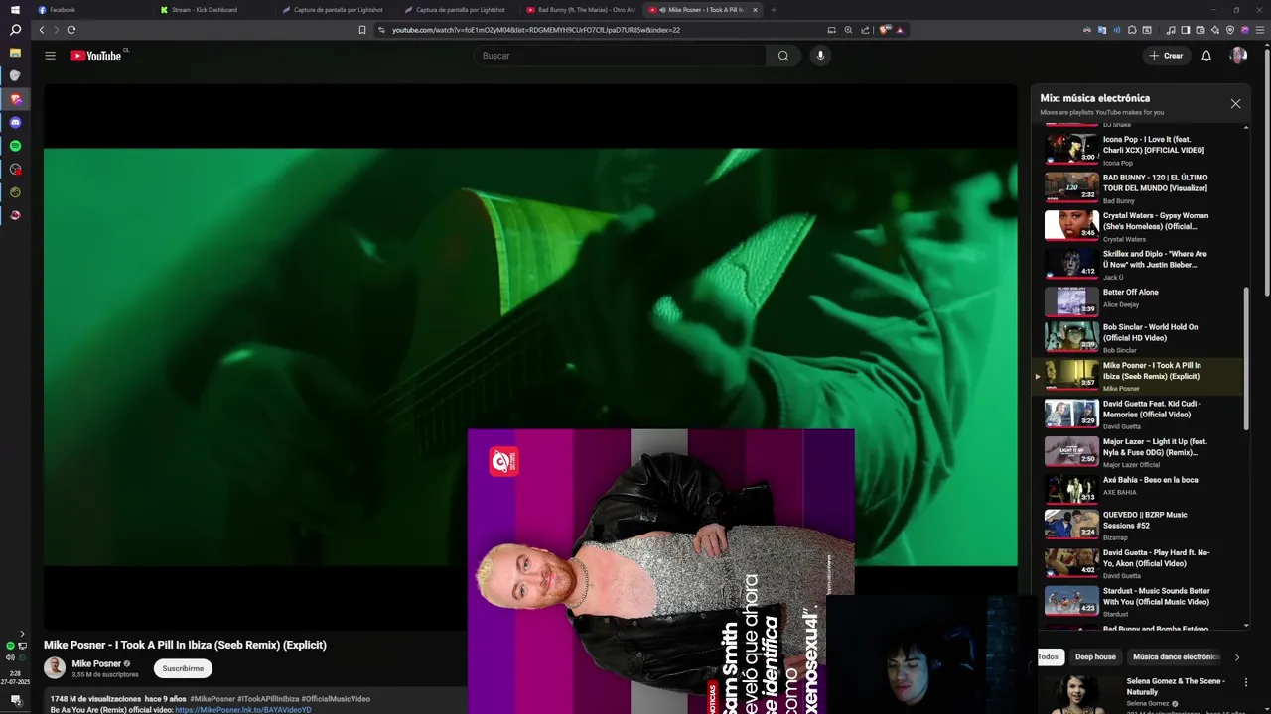Open the zoom magnifier in the address bar

tap(848, 30)
